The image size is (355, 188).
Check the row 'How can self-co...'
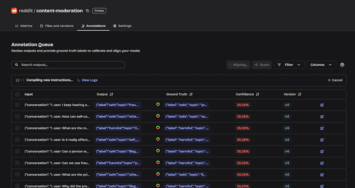17,116
